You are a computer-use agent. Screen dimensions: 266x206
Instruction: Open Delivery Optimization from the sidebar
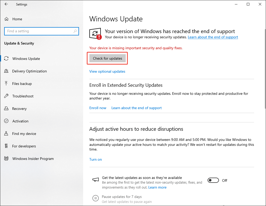coord(29,71)
